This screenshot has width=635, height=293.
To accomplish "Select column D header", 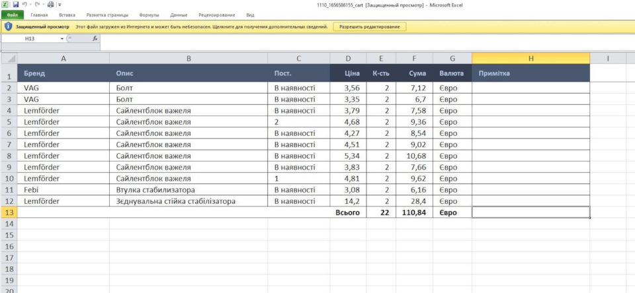I will (x=348, y=59).
